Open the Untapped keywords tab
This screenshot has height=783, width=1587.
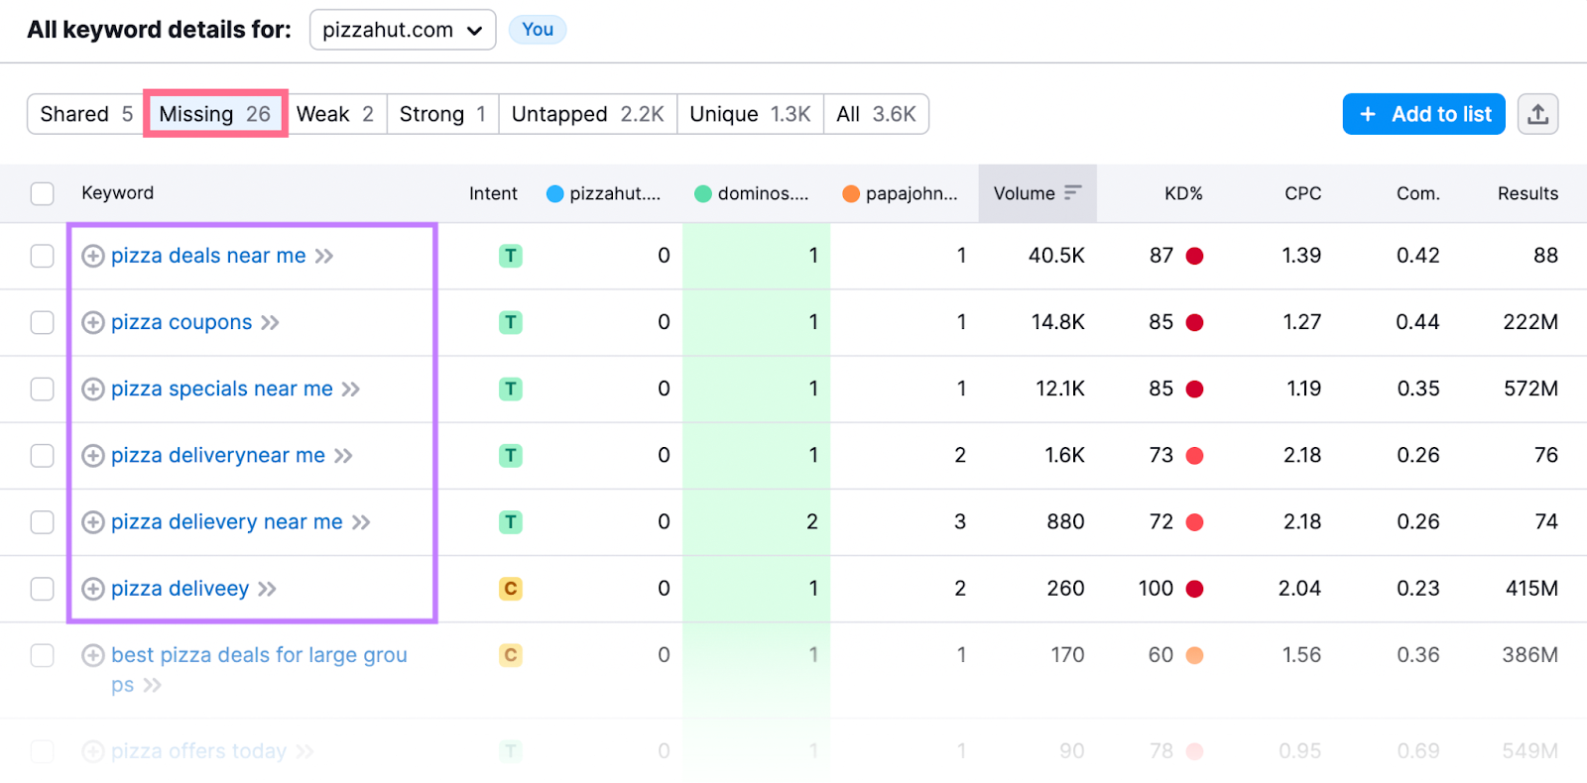click(587, 114)
